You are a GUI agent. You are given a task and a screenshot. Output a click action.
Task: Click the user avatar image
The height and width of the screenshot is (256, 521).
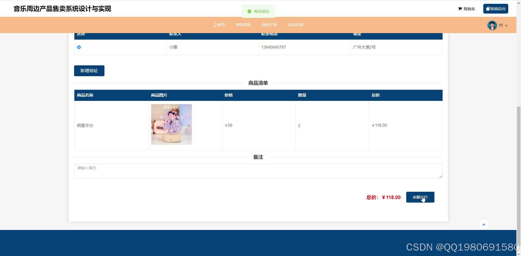[492, 25]
